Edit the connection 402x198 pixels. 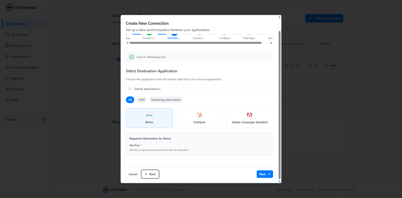pyautogui.click(x=313, y=66)
